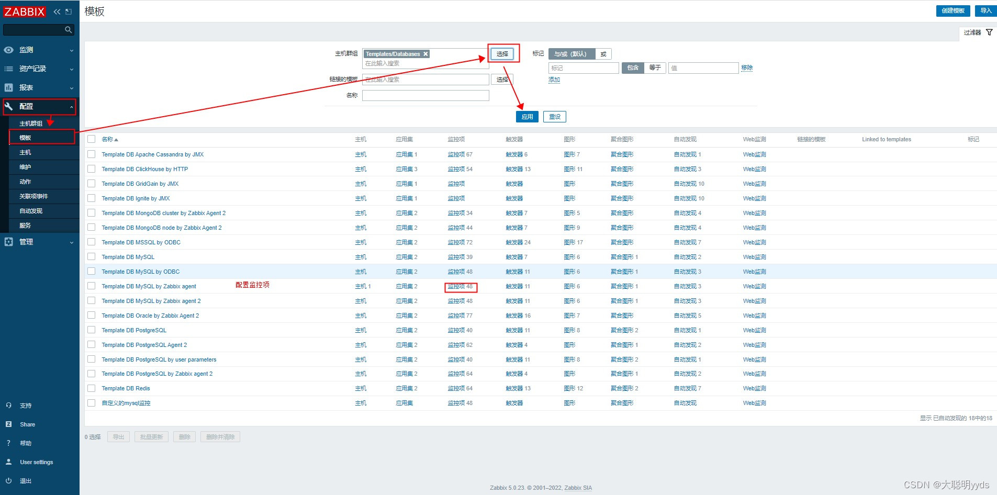Open the 动作 submenu item

click(25, 182)
